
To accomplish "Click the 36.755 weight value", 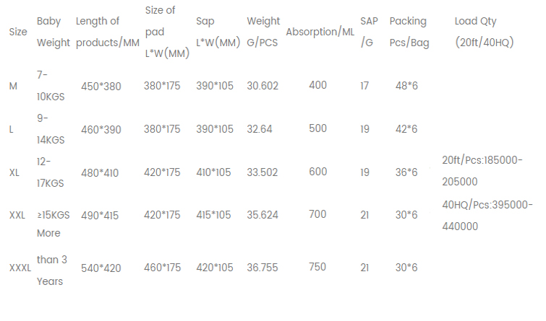I will click(263, 268).
